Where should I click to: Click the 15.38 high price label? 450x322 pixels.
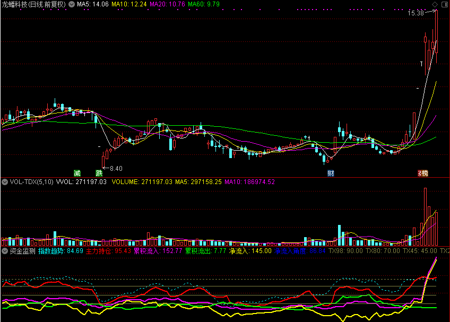pyautogui.click(x=416, y=13)
